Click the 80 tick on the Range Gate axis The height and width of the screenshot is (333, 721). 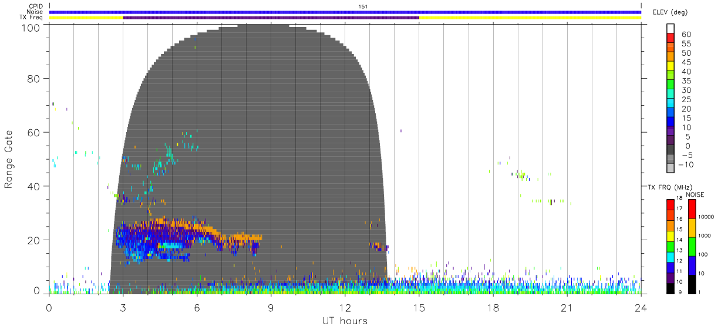pos(35,78)
